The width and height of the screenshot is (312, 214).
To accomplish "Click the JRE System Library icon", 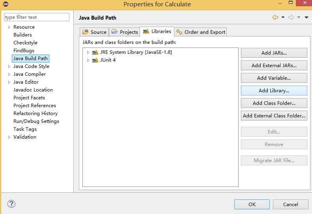I will pos(95,52).
